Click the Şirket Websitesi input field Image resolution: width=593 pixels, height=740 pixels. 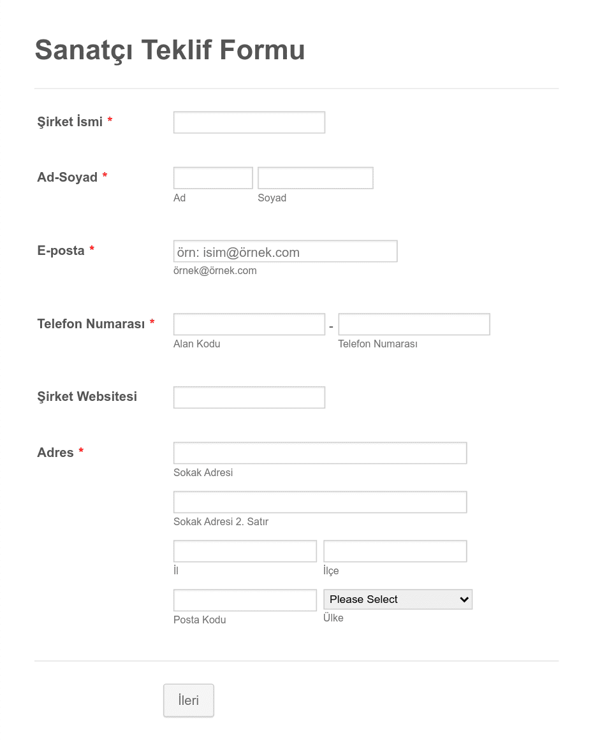pyautogui.click(x=249, y=397)
